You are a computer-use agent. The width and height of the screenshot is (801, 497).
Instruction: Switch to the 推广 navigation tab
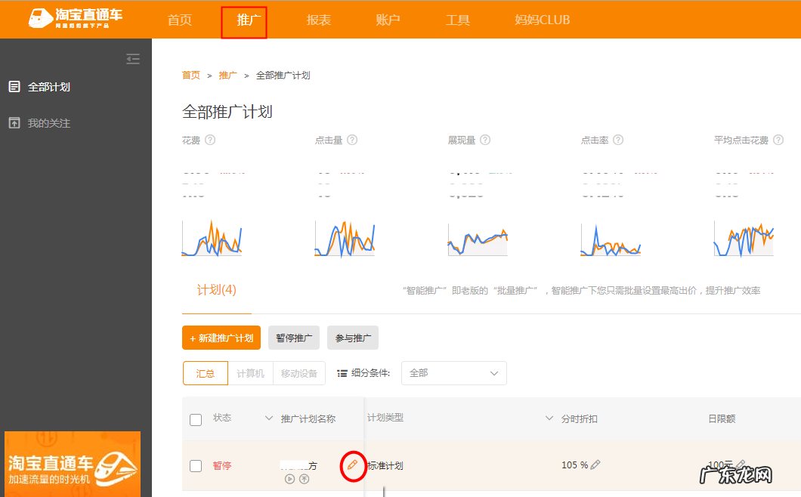pos(244,20)
